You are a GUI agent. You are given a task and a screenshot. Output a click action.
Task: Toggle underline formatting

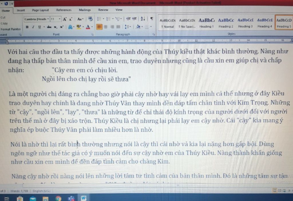tap(39, 27)
